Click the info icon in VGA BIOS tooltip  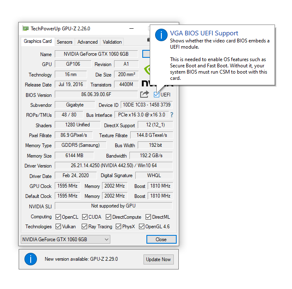coord(161,35)
